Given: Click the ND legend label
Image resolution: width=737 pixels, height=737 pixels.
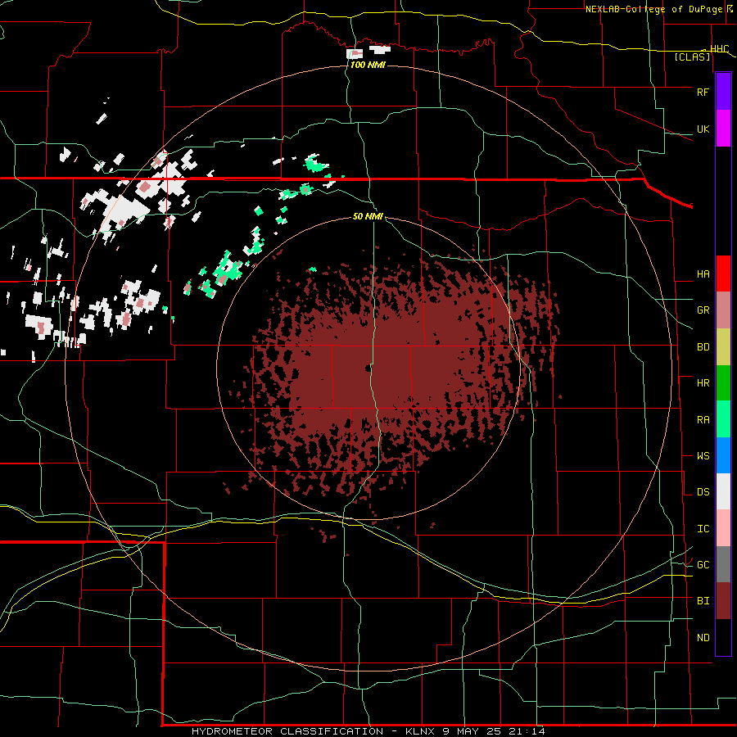Looking at the screenshot, I should tap(703, 638).
